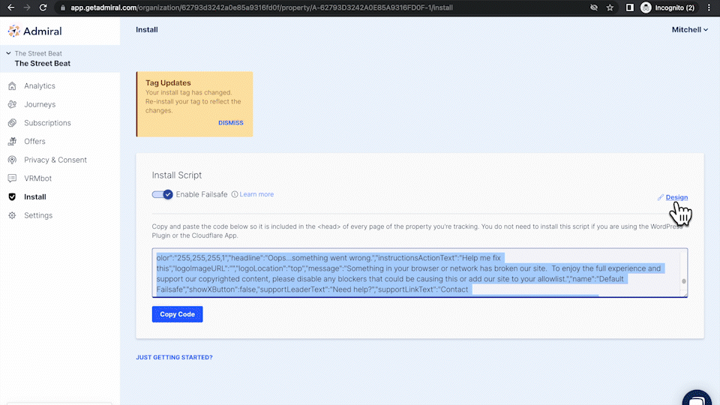Click the Journeys icon
This screenshot has width=720, height=405.
13,104
